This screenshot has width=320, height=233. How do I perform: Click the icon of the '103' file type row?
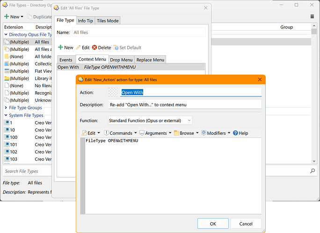point(7,159)
